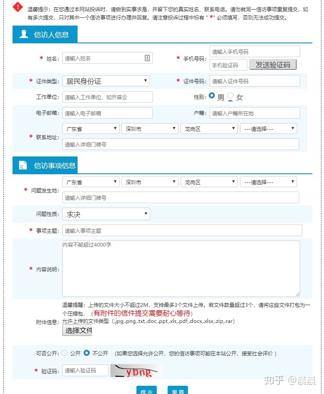Click into the 内容说明 text area

point(181,269)
